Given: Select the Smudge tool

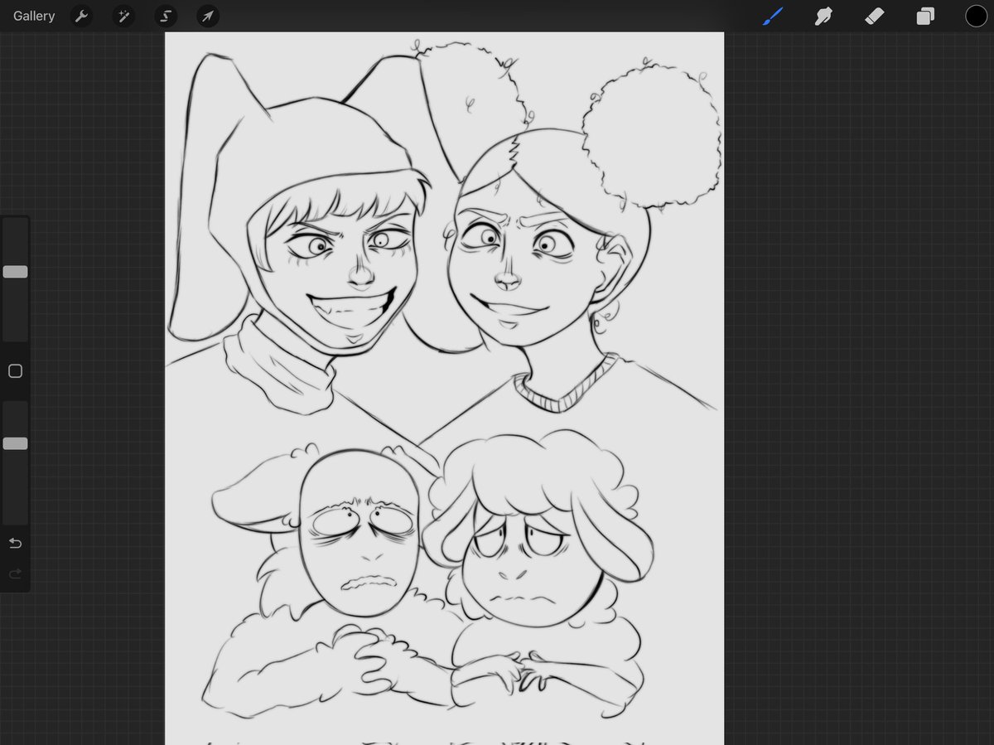Looking at the screenshot, I should coord(823,16).
